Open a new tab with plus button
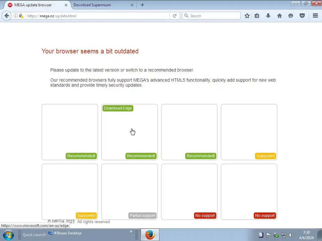The height and width of the screenshot is (241, 322). pos(142,5)
